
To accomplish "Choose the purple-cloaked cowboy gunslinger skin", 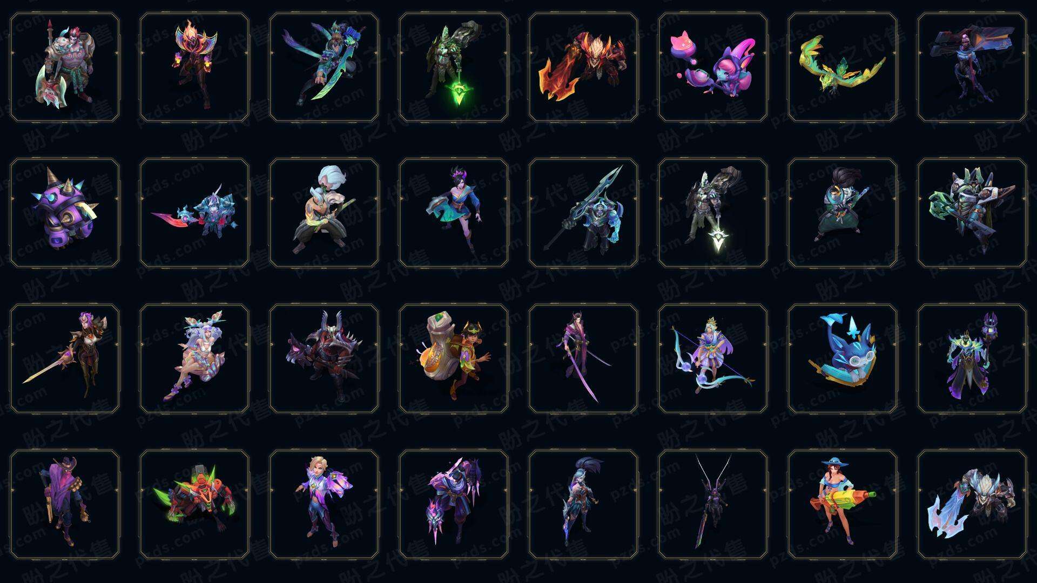I will click(65, 504).
